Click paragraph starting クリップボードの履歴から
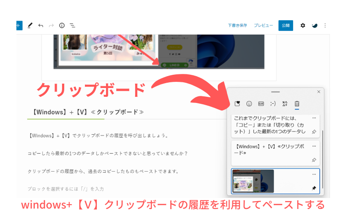352x220 pixels. click(103, 171)
